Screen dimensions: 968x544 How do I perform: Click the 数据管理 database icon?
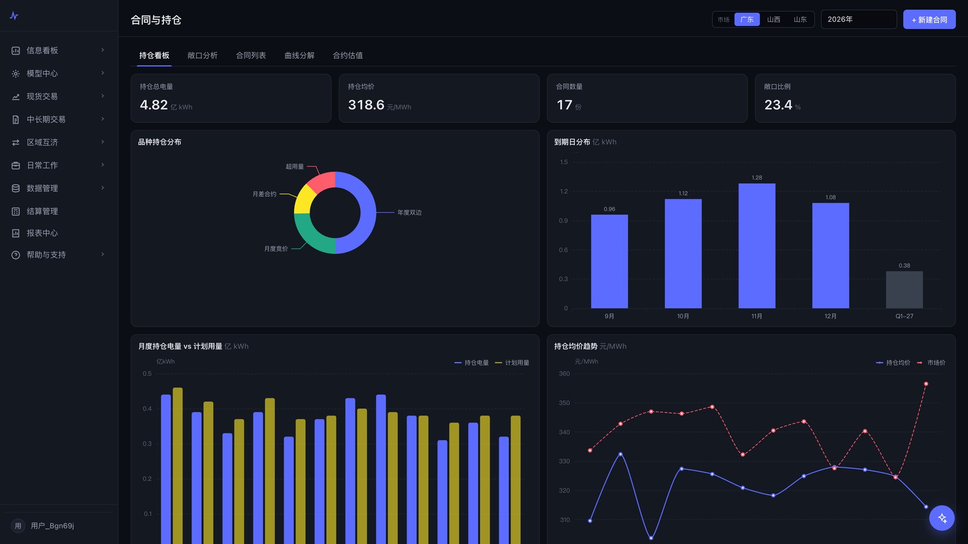[x=16, y=189]
